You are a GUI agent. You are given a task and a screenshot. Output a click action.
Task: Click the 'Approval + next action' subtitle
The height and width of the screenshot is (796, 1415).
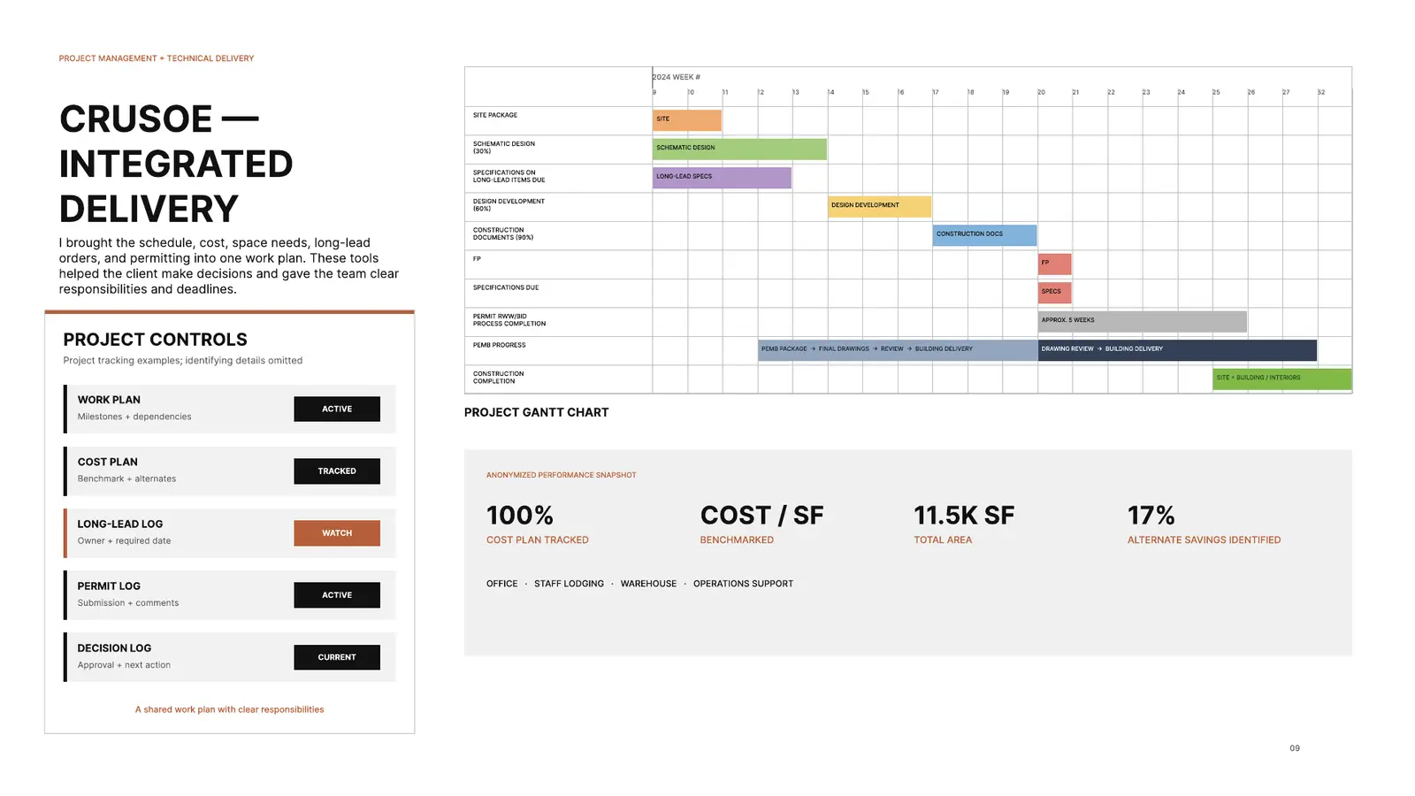[124, 665]
